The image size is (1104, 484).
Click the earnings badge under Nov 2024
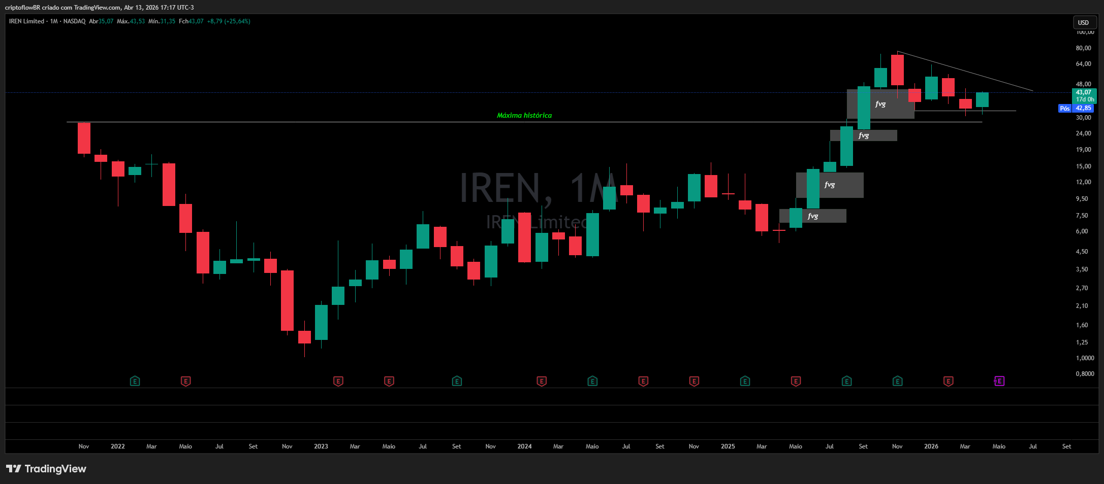693,381
